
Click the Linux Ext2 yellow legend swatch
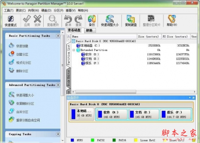(x=136, y=140)
